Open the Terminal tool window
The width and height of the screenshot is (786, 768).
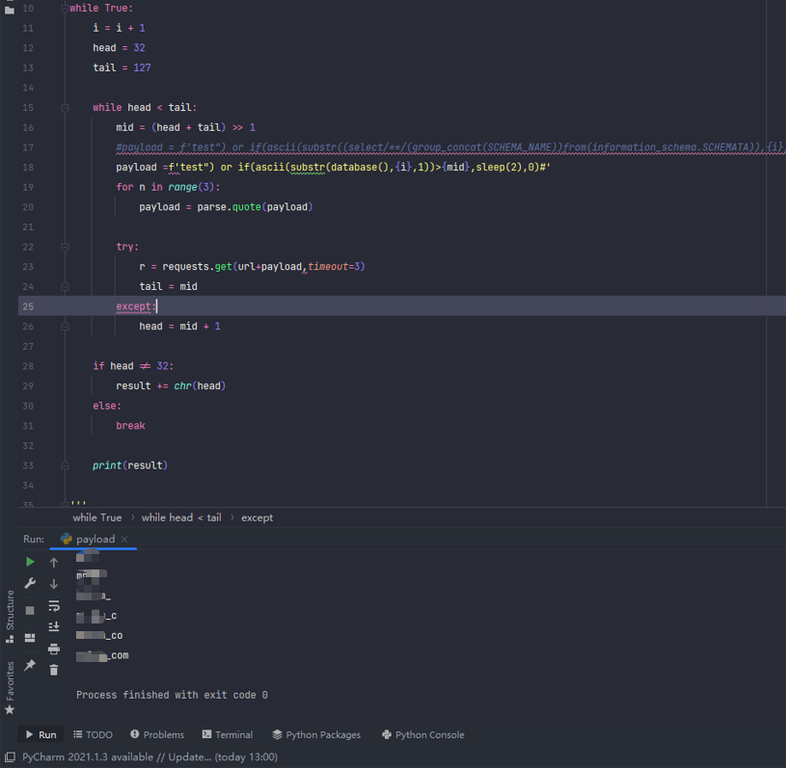[x=227, y=735]
